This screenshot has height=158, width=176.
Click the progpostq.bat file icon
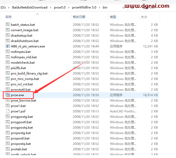(8, 127)
